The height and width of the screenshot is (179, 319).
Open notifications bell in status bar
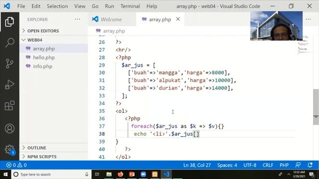[x=310, y=165]
